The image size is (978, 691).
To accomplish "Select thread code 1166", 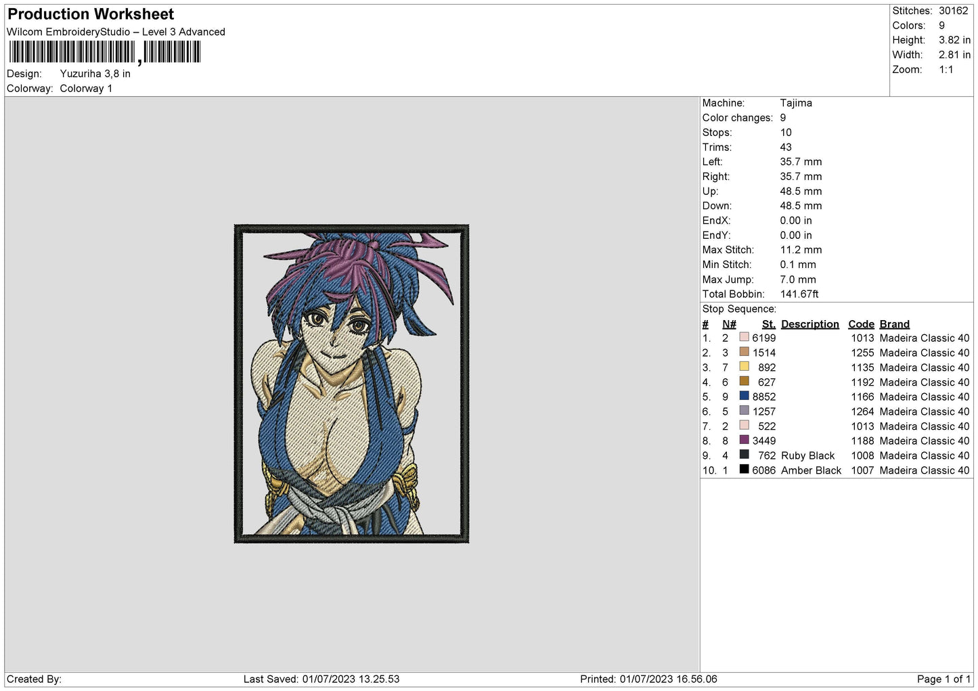I will 863,397.
